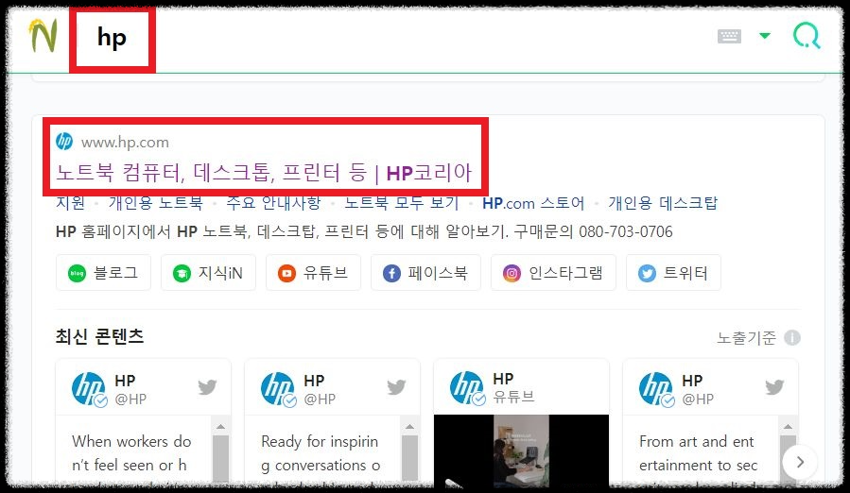This screenshot has height=493, width=850.
Task: Click the HP favicon beside www.hp.com
Action: [x=64, y=142]
